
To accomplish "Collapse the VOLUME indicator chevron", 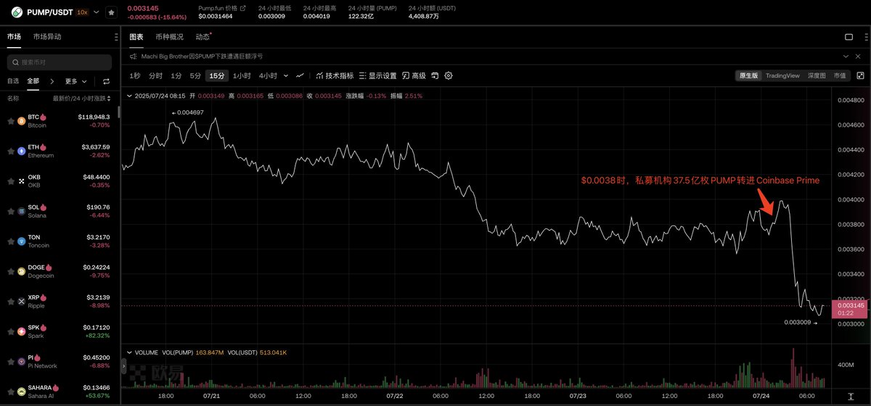I will 129,352.
